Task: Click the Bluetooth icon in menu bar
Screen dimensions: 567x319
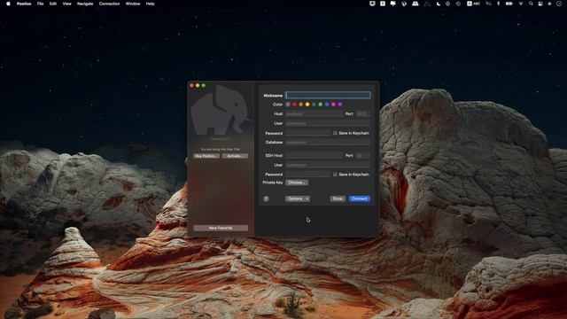Action: pyautogui.click(x=498, y=4)
